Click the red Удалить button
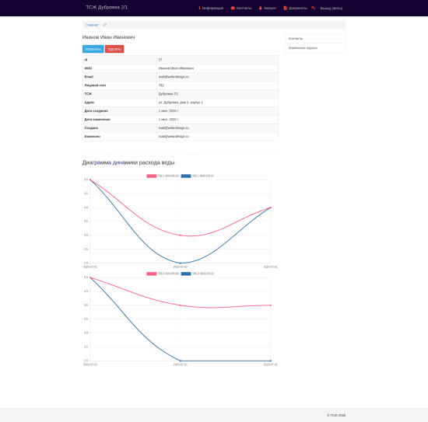 click(x=114, y=49)
